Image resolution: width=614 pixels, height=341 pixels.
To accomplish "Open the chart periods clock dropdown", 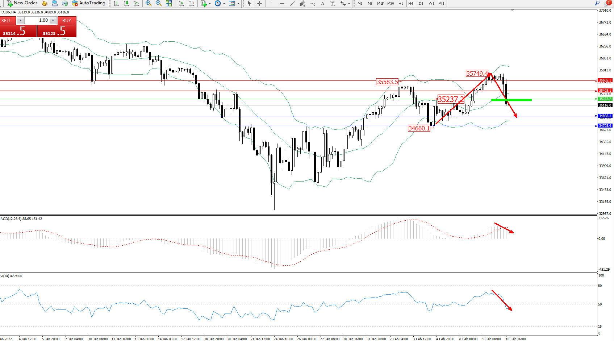I will pos(224,4).
